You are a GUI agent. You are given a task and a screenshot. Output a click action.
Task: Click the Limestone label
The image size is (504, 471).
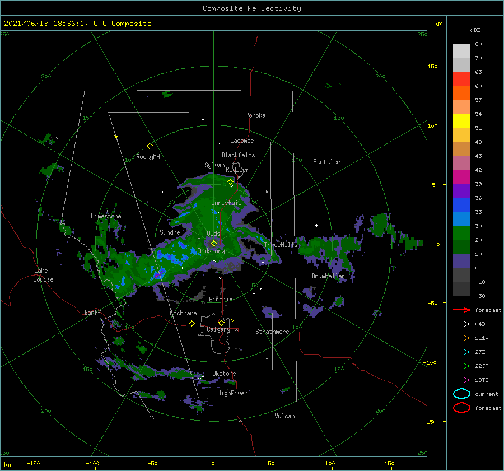106,216
